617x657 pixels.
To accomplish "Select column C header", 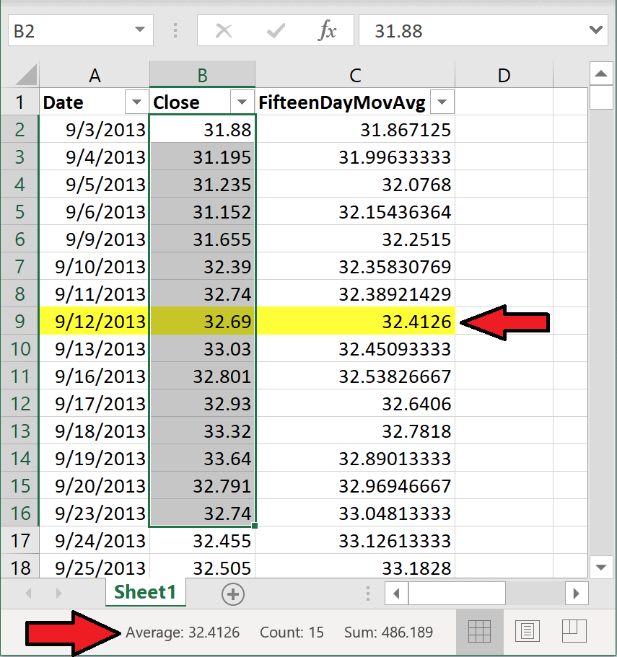I will 355,75.
